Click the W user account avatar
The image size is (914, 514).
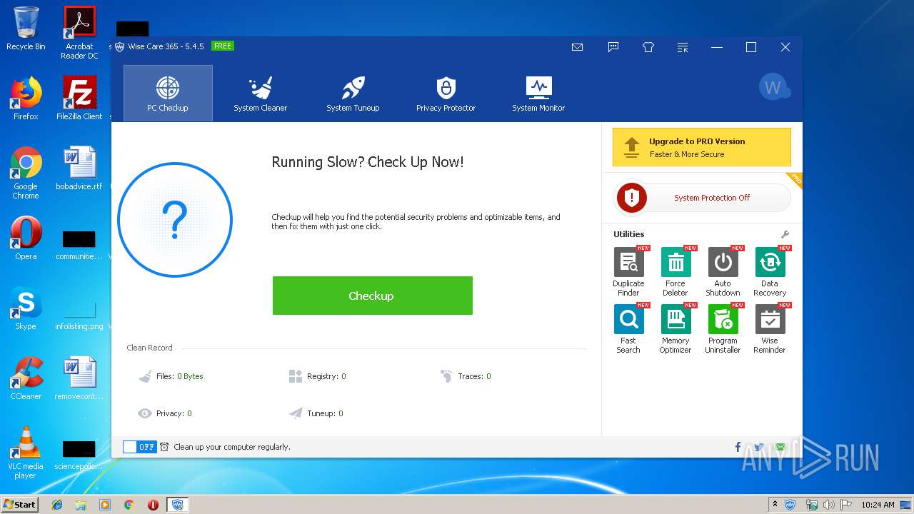click(773, 87)
